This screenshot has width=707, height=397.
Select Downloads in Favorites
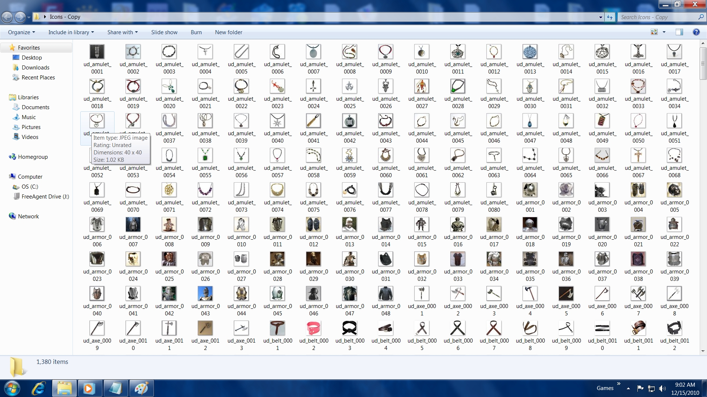pyautogui.click(x=35, y=68)
